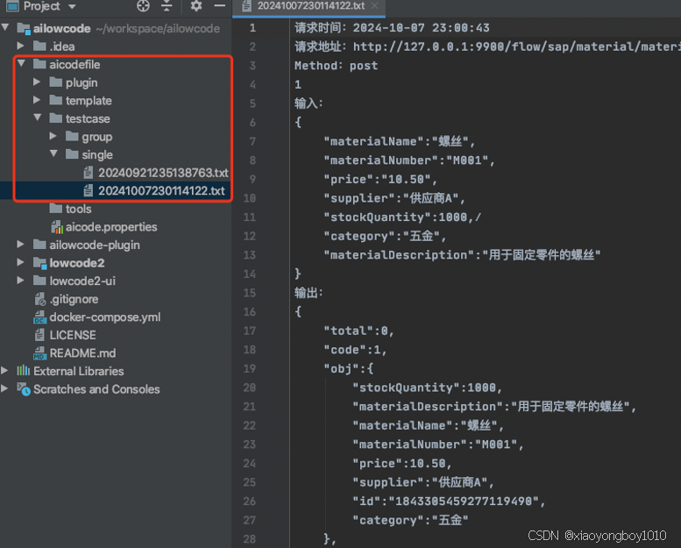Click the aicodefile folder icon

[39, 64]
